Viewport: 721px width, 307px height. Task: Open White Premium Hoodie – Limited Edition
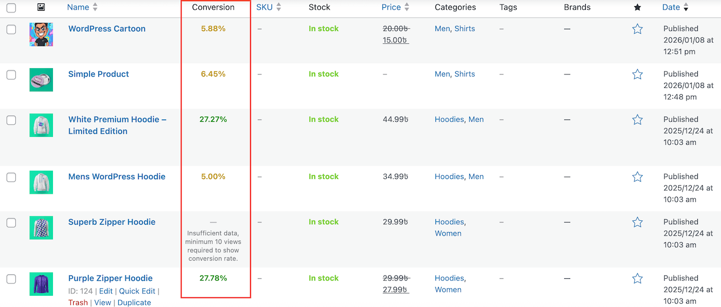[x=117, y=125]
